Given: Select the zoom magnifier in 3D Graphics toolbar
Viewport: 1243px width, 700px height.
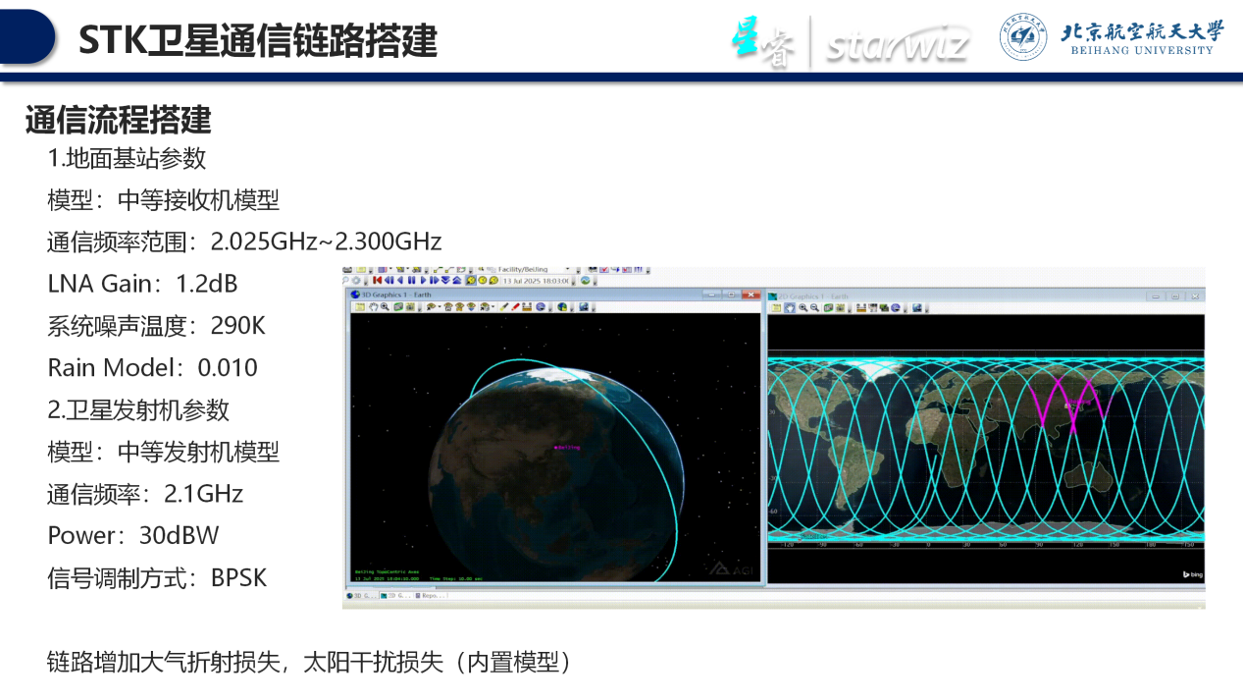Looking at the screenshot, I should pos(383,307).
